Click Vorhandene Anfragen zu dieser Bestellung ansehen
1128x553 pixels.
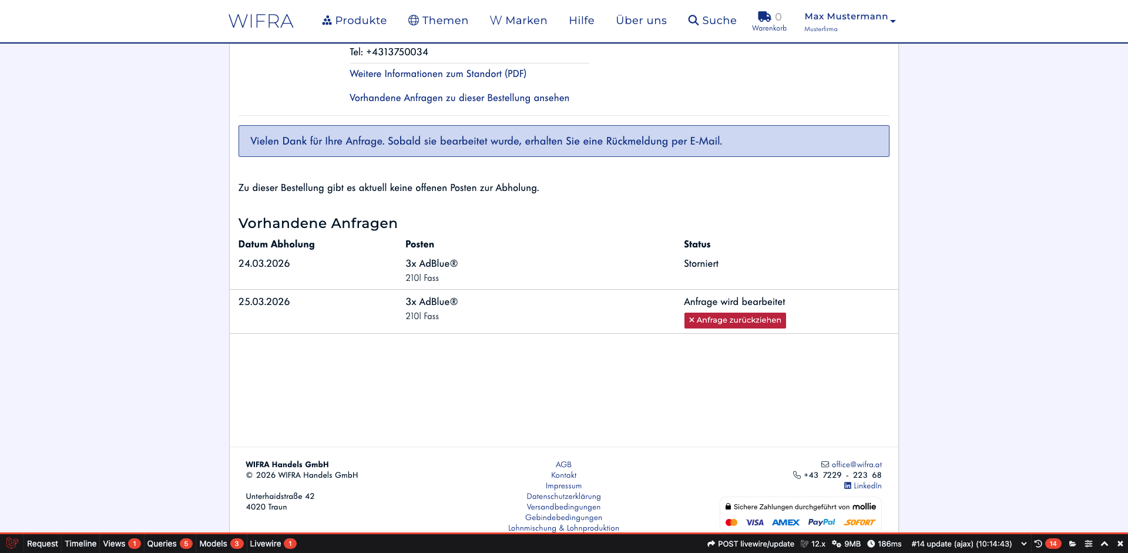coord(459,98)
